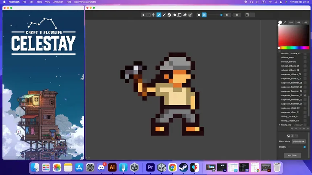Toggle visibility checkbox for scholar_stand layer
This screenshot has height=175, width=312.
(305, 57)
